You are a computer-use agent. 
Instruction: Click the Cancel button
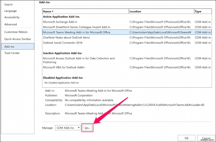pyautogui.click(x=206, y=138)
